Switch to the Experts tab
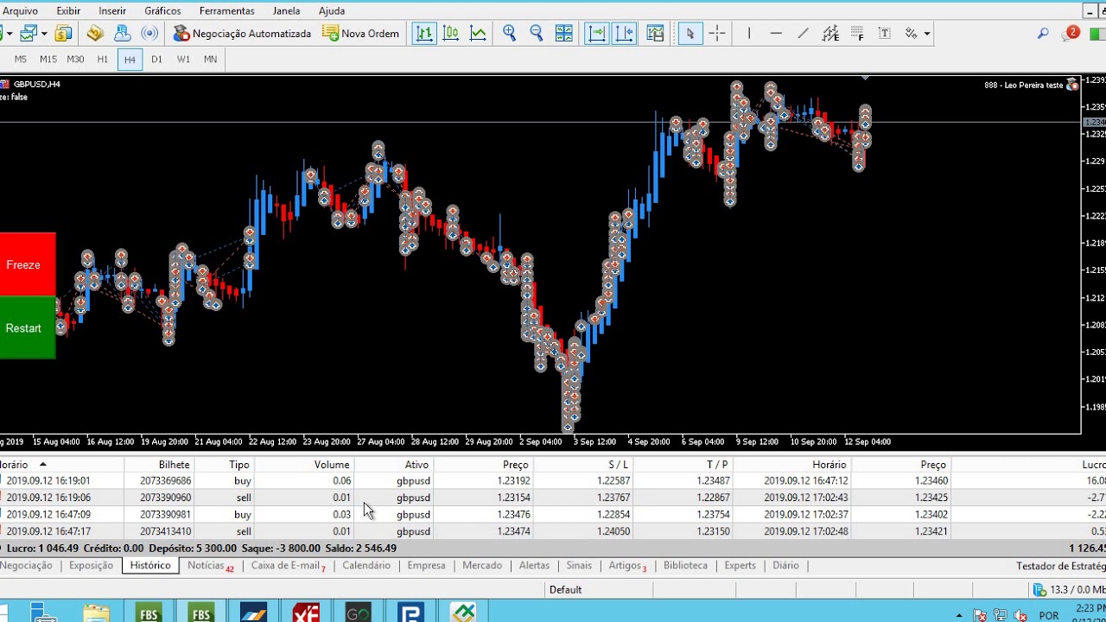The image size is (1106, 622). click(740, 566)
